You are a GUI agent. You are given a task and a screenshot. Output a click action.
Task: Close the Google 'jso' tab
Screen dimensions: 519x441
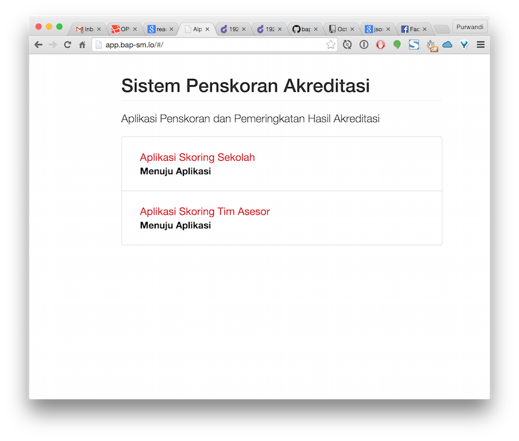pos(388,29)
